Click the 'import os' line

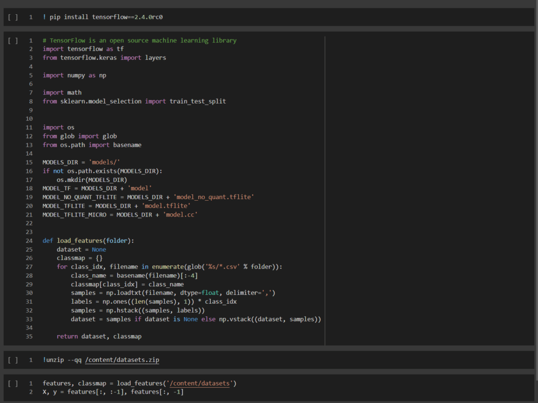coord(58,127)
